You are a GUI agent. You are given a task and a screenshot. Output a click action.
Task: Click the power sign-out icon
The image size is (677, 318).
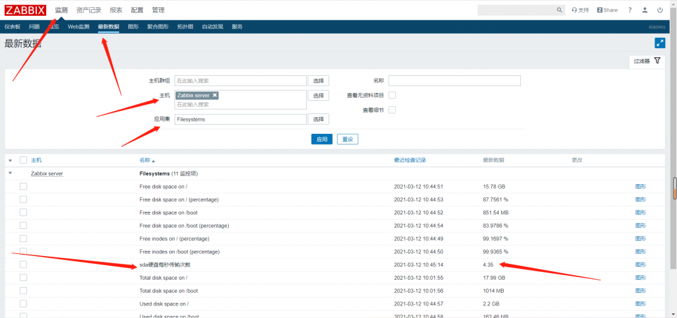pyautogui.click(x=660, y=10)
